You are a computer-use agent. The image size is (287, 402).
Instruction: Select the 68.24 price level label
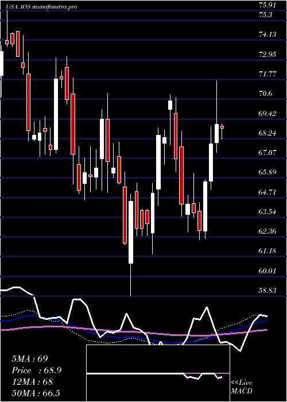pyautogui.click(x=267, y=133)
